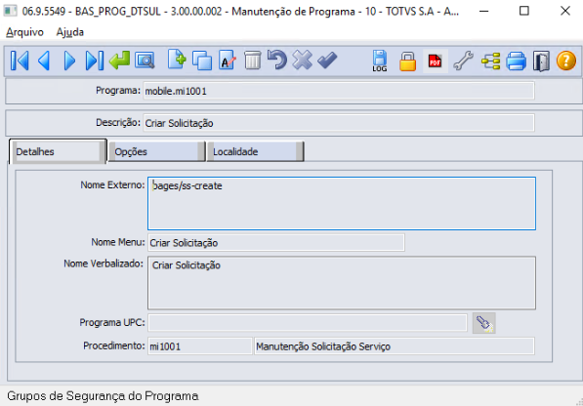The image size is (583, 406).
Task: Open the LOG save icon
Action: point(380,61)
